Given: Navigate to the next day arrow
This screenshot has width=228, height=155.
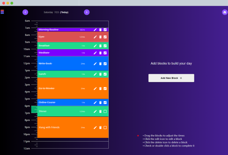Looking at the screenshot, I should [87, 12].
